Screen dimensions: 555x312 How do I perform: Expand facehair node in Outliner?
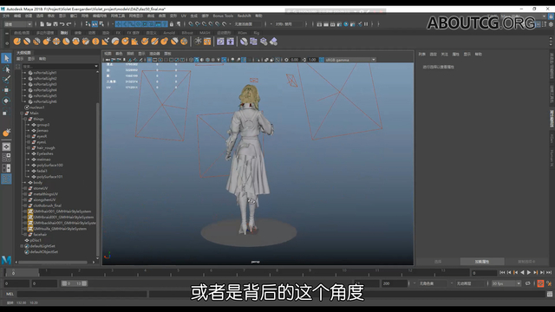pos(25,234)
